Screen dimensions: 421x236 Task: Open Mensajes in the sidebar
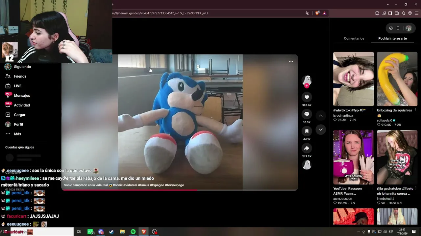click(x=18, y=95)
